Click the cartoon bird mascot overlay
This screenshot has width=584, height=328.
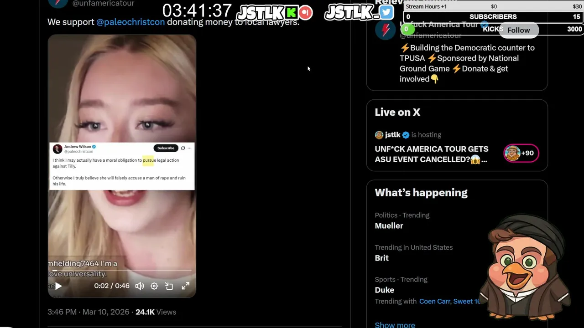(x=526, y=266)
